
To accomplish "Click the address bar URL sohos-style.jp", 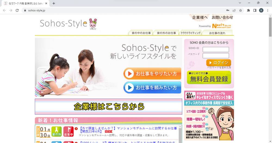I will pyautogui.click(x=37, y=10).
